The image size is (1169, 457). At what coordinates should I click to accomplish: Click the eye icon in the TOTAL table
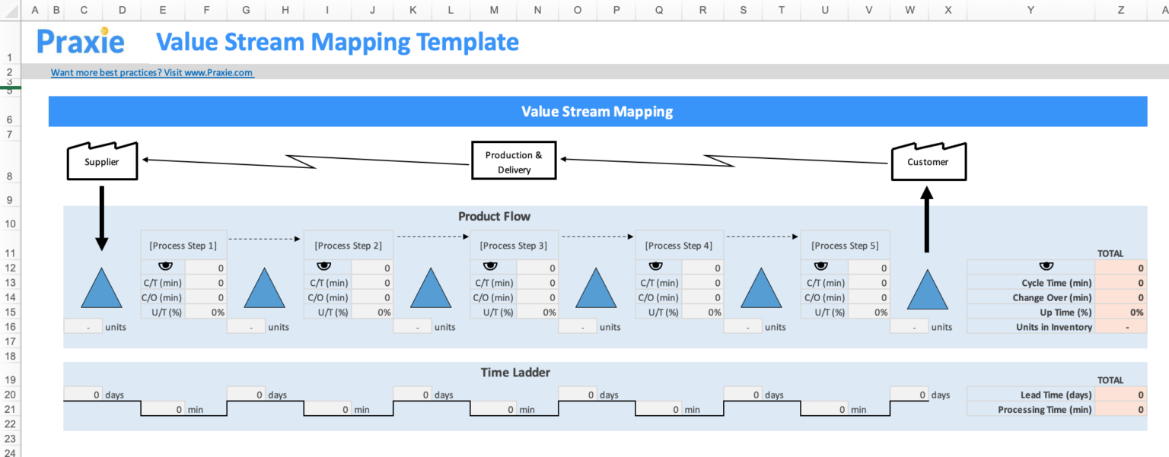click(x=1046, y=266)
